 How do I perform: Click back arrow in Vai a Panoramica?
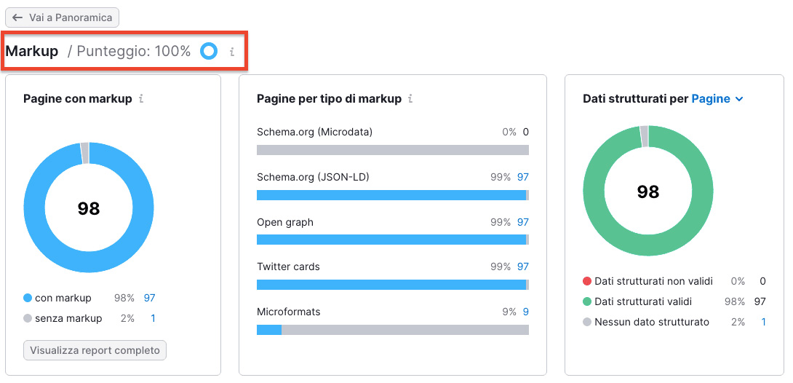(17, 17)
